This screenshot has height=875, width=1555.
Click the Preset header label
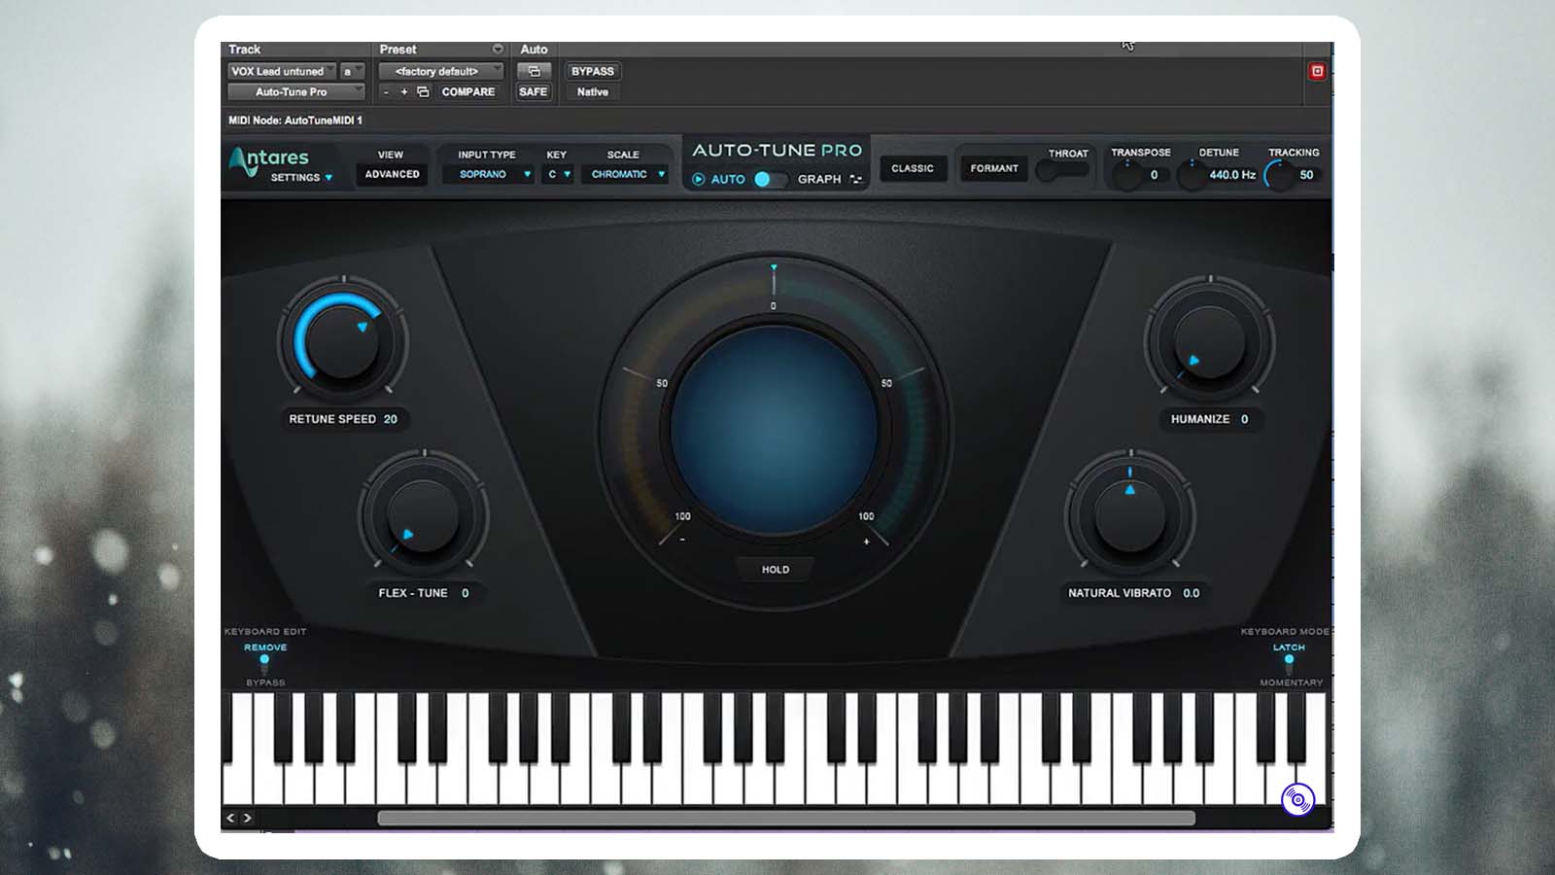(397, 49)
